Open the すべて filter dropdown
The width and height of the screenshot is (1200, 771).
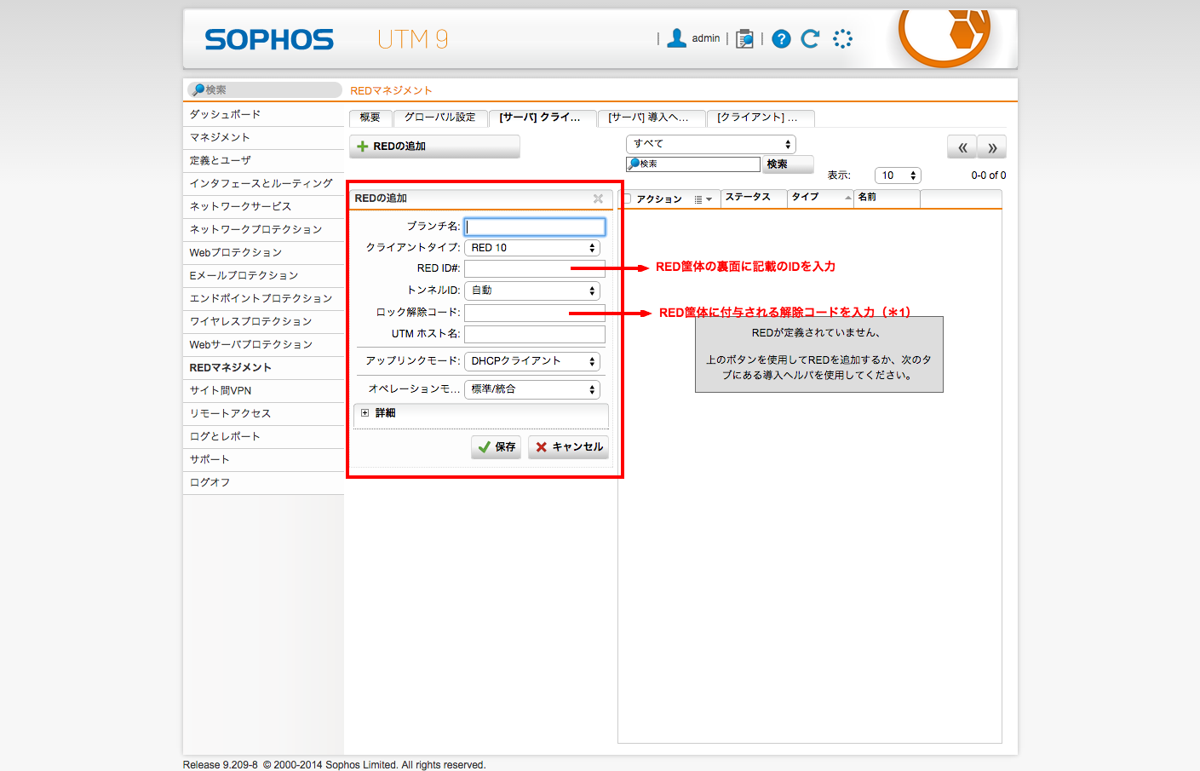[x=710, y=144]
